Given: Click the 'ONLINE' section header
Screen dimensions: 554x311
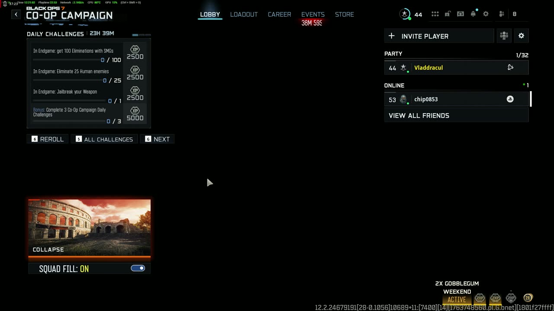Looking at the screenshot, I should [394, 86].
